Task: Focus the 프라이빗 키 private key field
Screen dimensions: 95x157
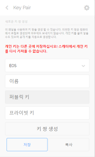Action: click(47, 113)
